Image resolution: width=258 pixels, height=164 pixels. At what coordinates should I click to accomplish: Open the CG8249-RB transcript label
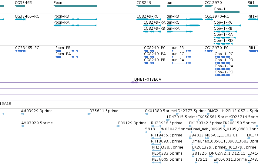click(154, 28)
